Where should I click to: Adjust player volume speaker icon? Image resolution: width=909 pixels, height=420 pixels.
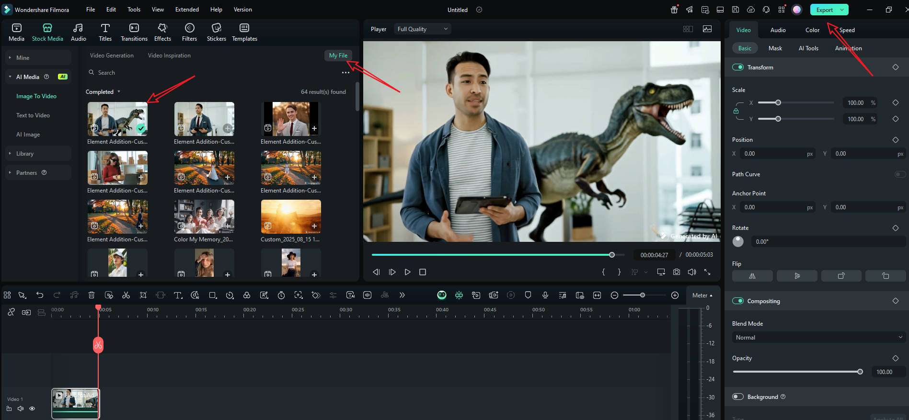coord(692,272)
